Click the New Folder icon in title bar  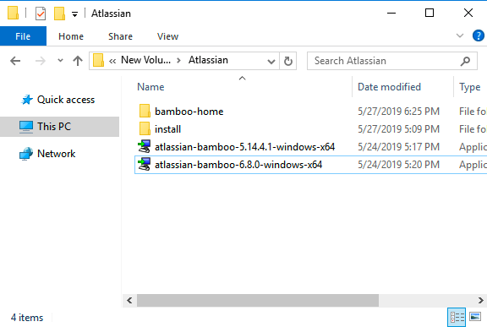[x=59, y=14]
